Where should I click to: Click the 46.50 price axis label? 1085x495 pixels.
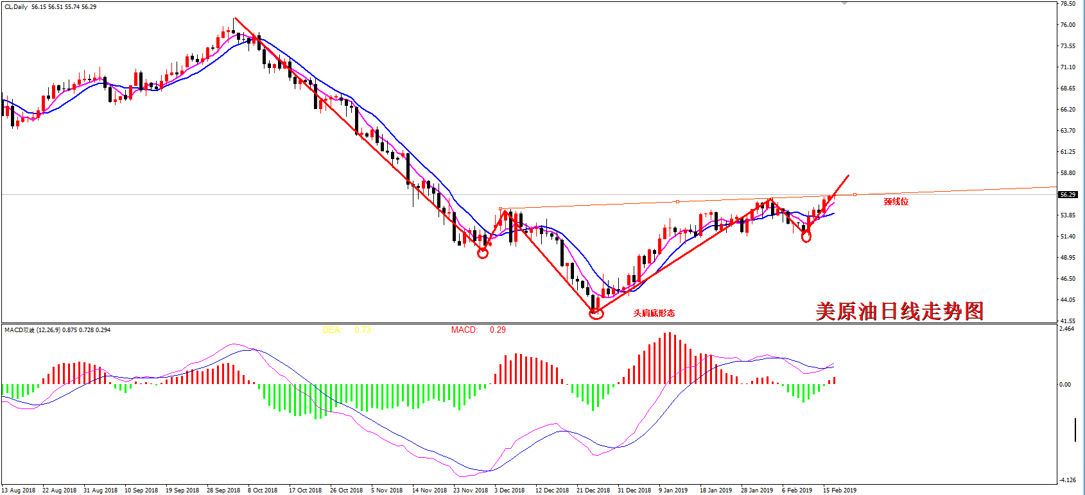click(1068, 279)
